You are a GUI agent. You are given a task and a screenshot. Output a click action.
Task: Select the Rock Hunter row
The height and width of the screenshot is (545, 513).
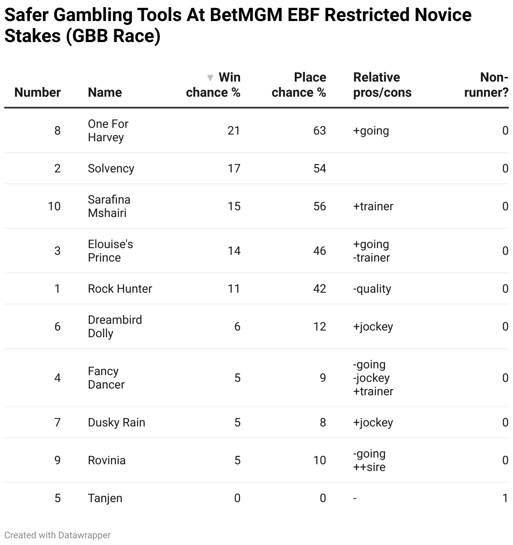coord(256,288)
